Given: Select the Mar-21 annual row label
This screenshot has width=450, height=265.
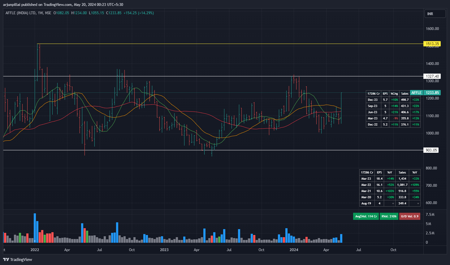Looking at the screenshot, I should [366, 191].
